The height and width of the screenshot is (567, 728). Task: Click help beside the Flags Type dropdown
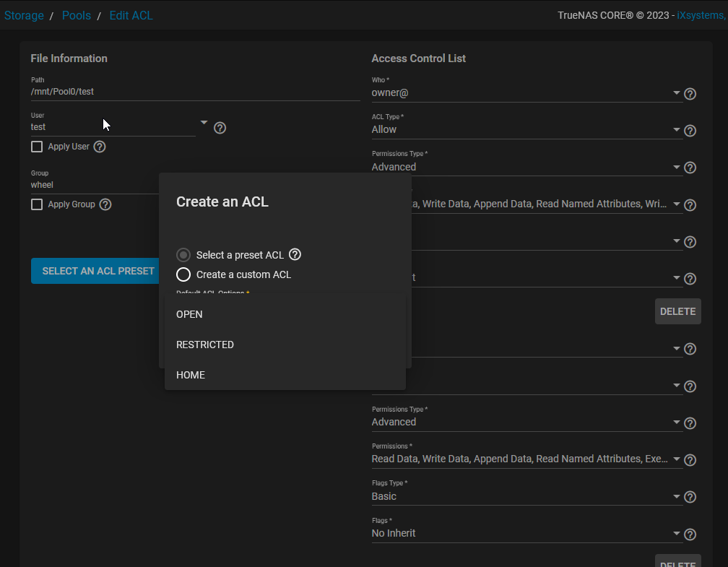pyautogui.click(x=690, y=496)
